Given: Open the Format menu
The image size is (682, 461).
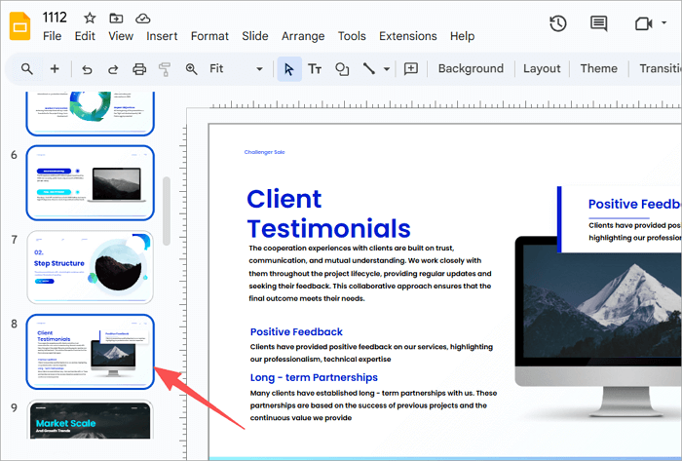Looking at the screenshot, I should tap(209, 36).
